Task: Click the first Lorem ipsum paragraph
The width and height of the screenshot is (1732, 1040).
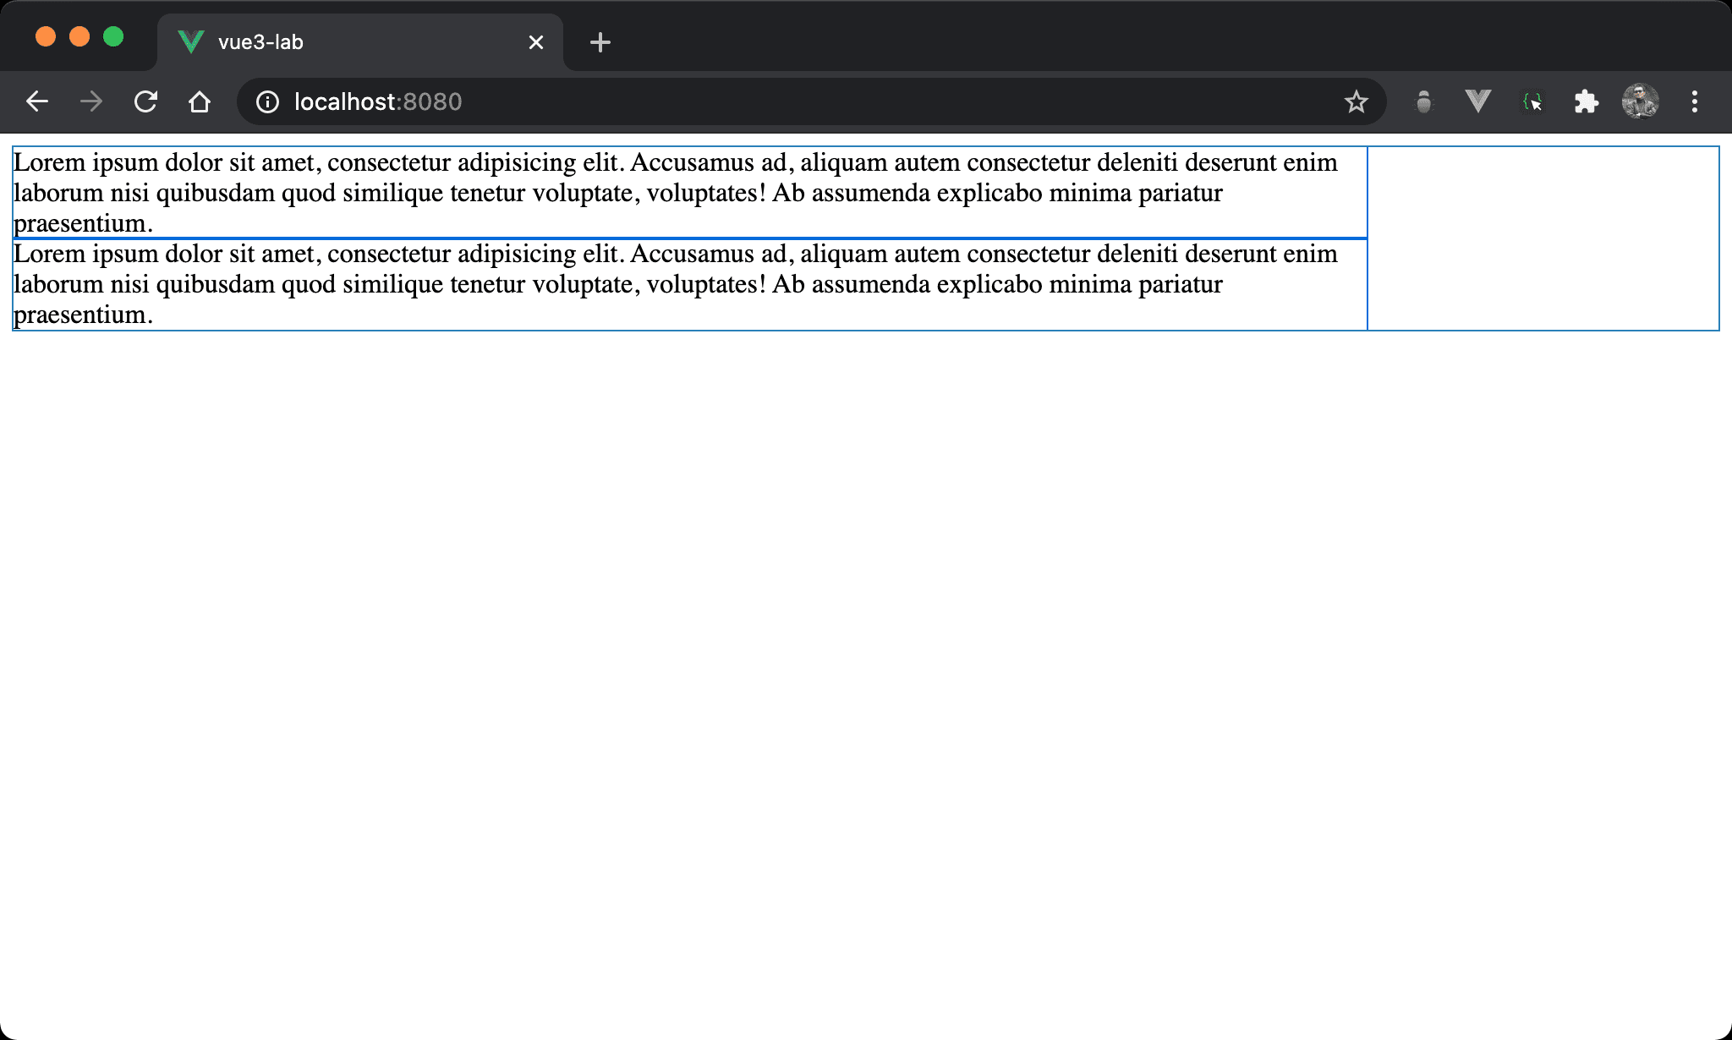Action: click(x=677, y=193)
